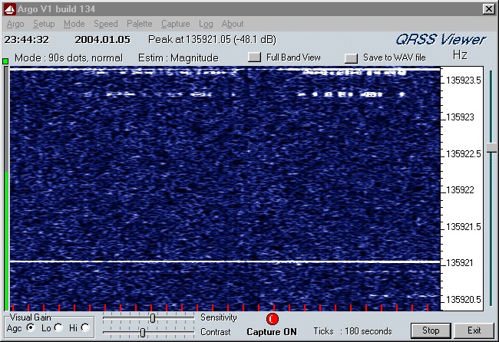The image size is (499, 342).
Task: Close the Argo window
Action: [488, 9]
